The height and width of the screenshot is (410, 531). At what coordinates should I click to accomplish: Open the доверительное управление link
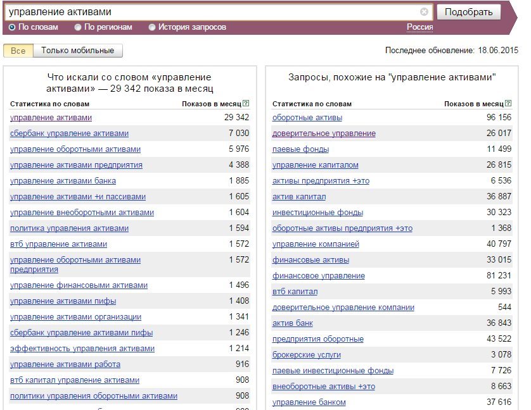[324, 134]
